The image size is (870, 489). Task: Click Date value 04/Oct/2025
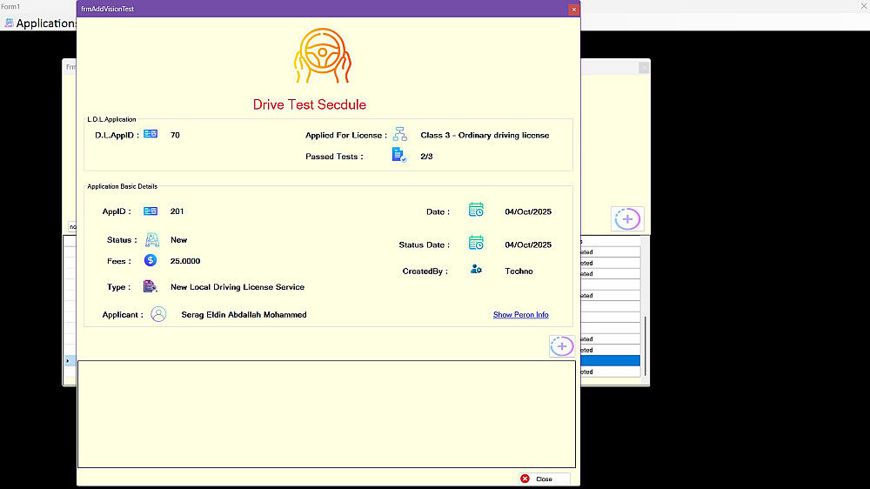click(528, 211)
